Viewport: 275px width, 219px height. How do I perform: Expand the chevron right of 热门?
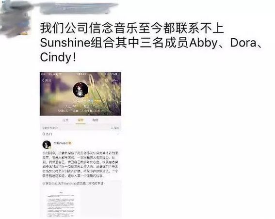[118, 134]
